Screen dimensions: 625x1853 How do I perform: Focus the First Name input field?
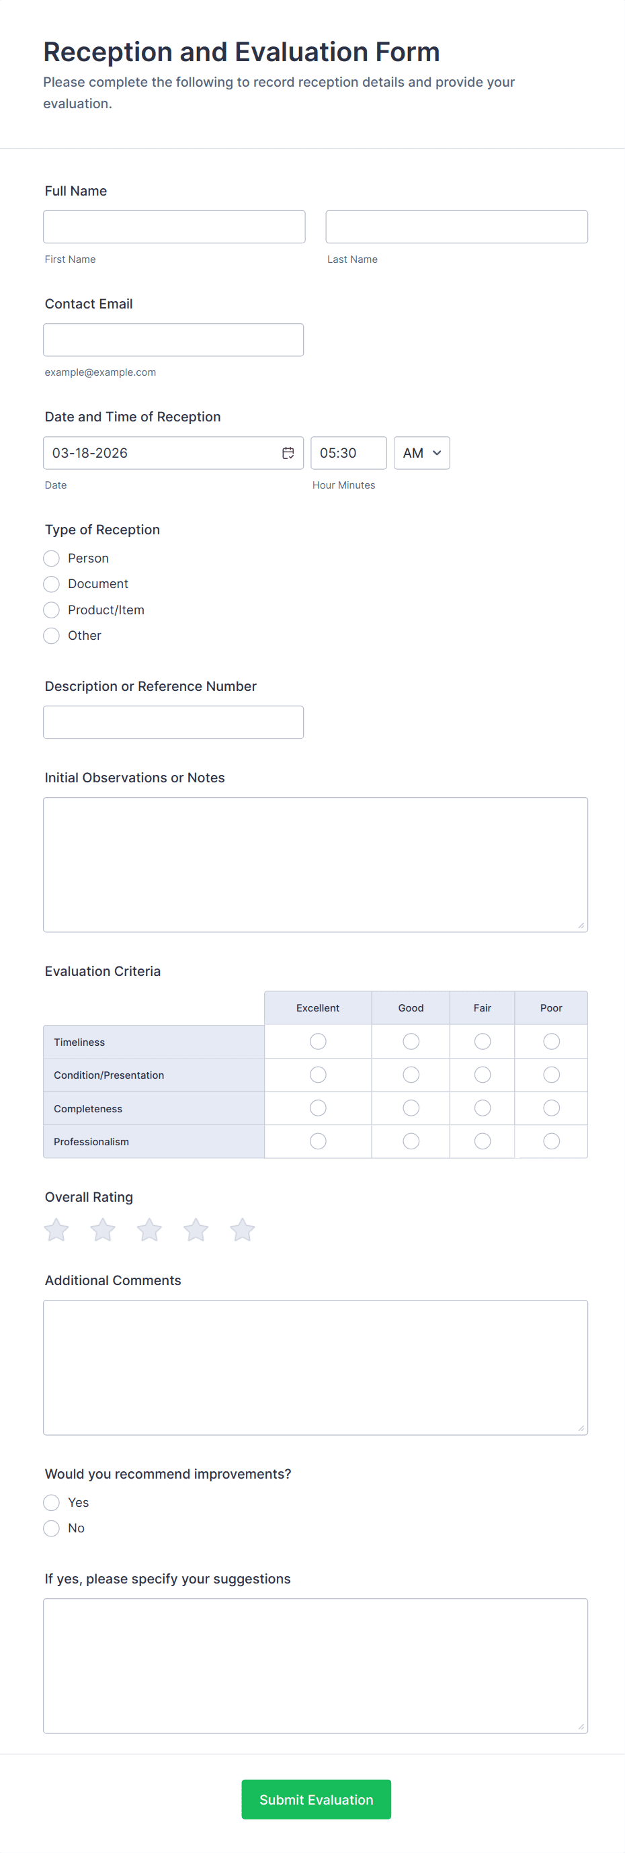point(174,227)
